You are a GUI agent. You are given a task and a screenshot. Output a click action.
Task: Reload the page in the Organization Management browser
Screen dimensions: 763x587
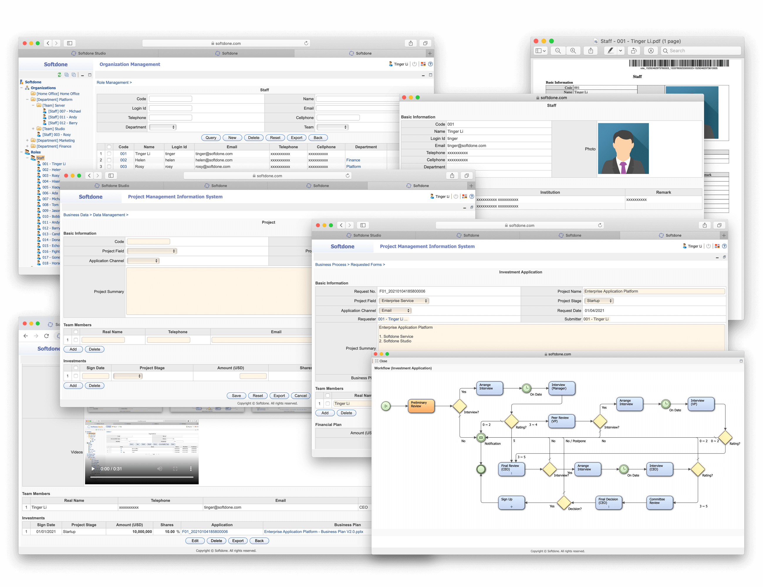pyautogui.click(x=306, y=43)
